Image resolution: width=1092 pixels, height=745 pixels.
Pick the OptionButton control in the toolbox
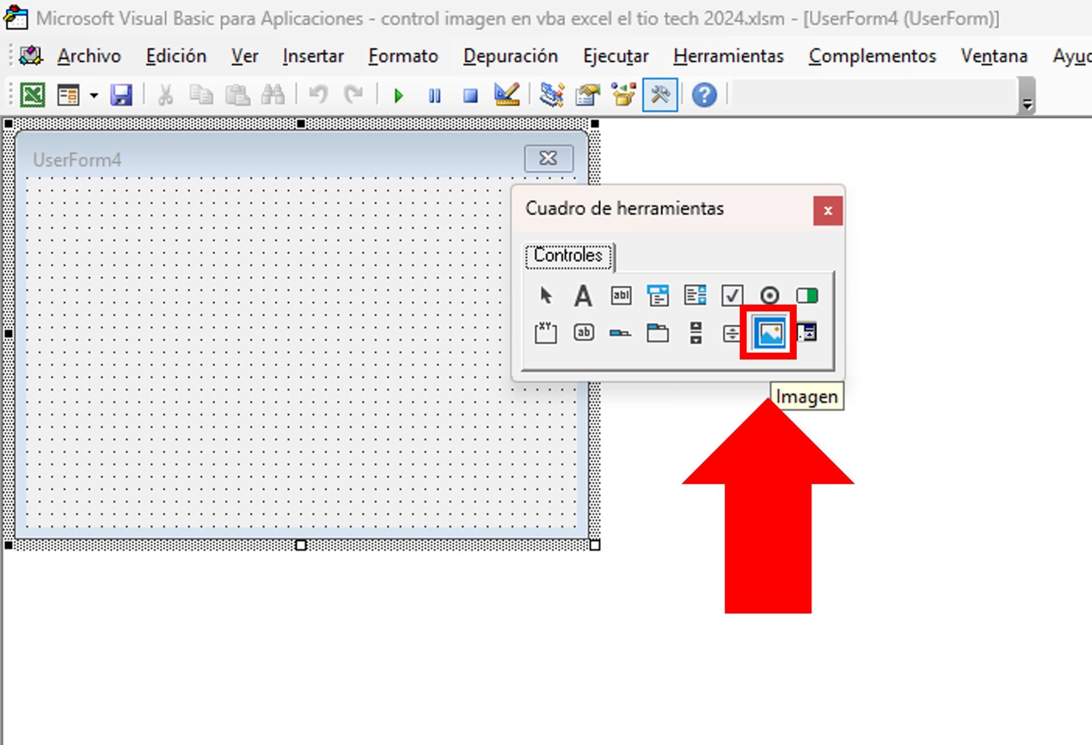coord(769,296)
